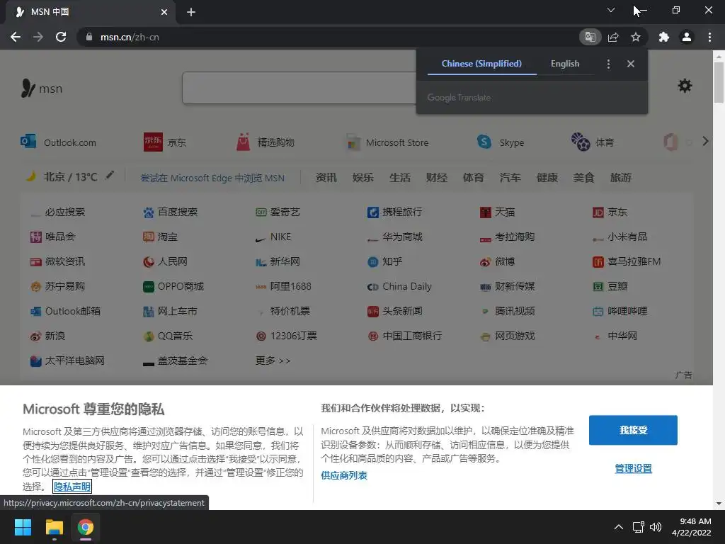Click the MSN search input box

click(299, 88)
